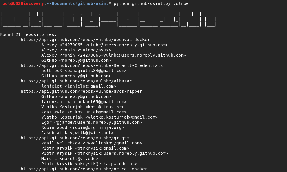Click the root@USSDiscovery prompt text

(22, 3)
